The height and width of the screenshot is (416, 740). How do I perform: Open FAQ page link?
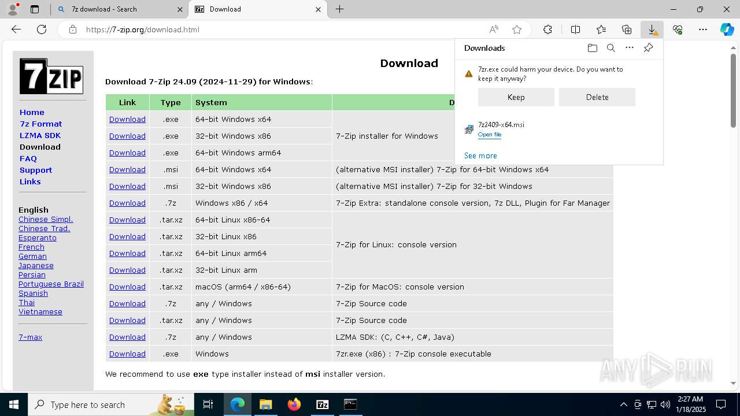28,158
